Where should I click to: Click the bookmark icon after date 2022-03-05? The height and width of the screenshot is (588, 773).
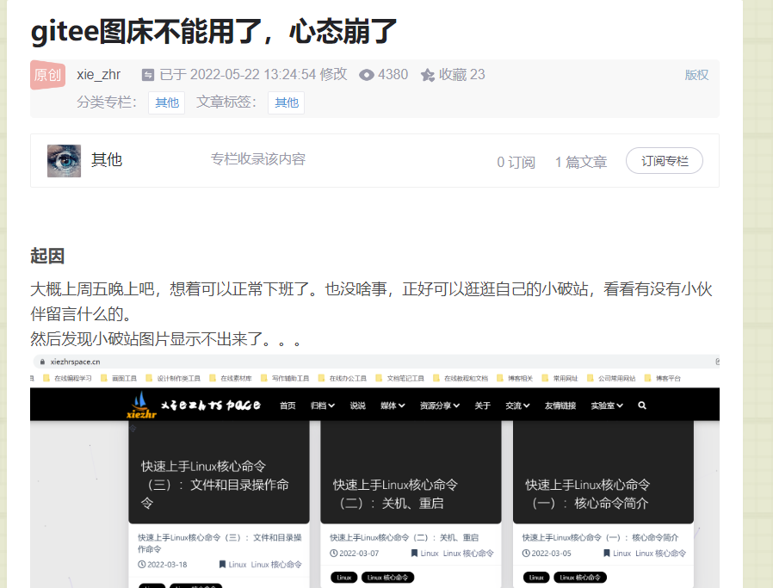(x=606, y=554)
